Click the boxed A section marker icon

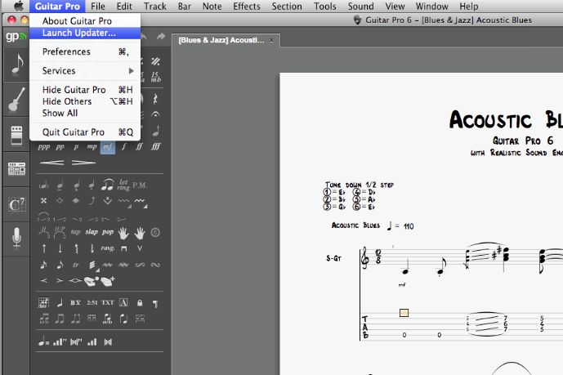tap(123, 302)
